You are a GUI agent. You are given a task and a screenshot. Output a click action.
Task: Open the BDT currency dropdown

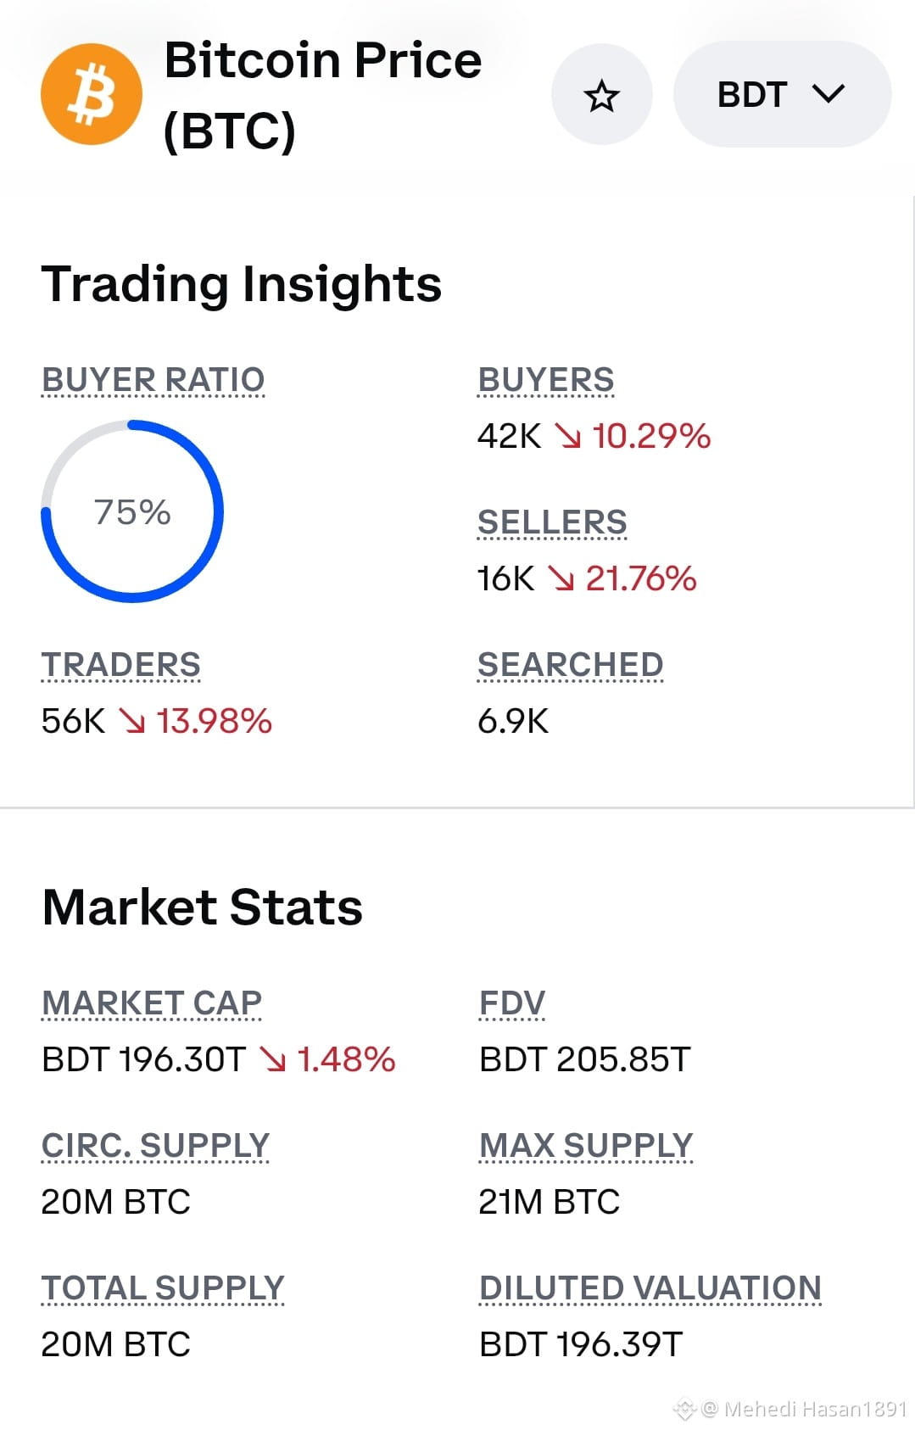(x=782, y=94)
